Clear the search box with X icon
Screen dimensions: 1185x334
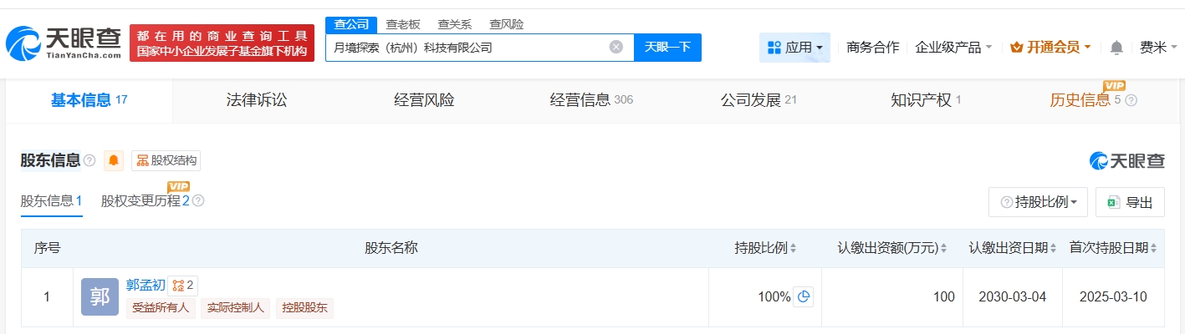(x=616, y=47)
